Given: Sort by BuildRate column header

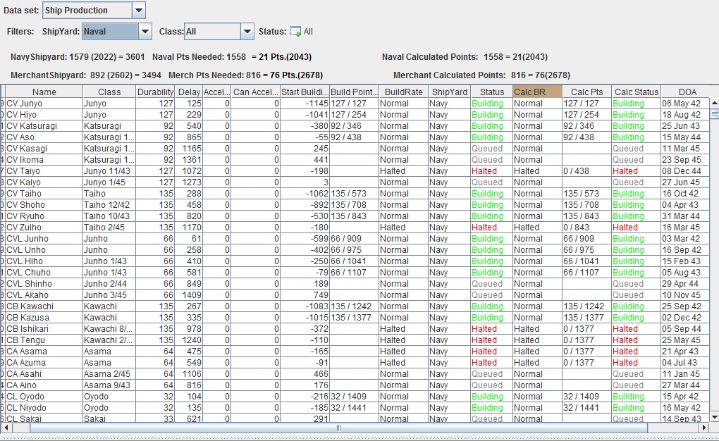Looking at the screenshot, I should pos(403,92).
